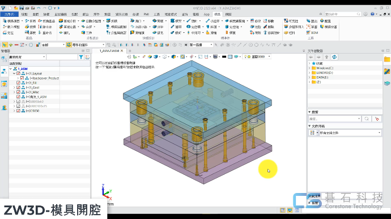Click the BOM tool icon in ribbon
Image resolution: width=391 pixels, height=219 pixels.
312,33
